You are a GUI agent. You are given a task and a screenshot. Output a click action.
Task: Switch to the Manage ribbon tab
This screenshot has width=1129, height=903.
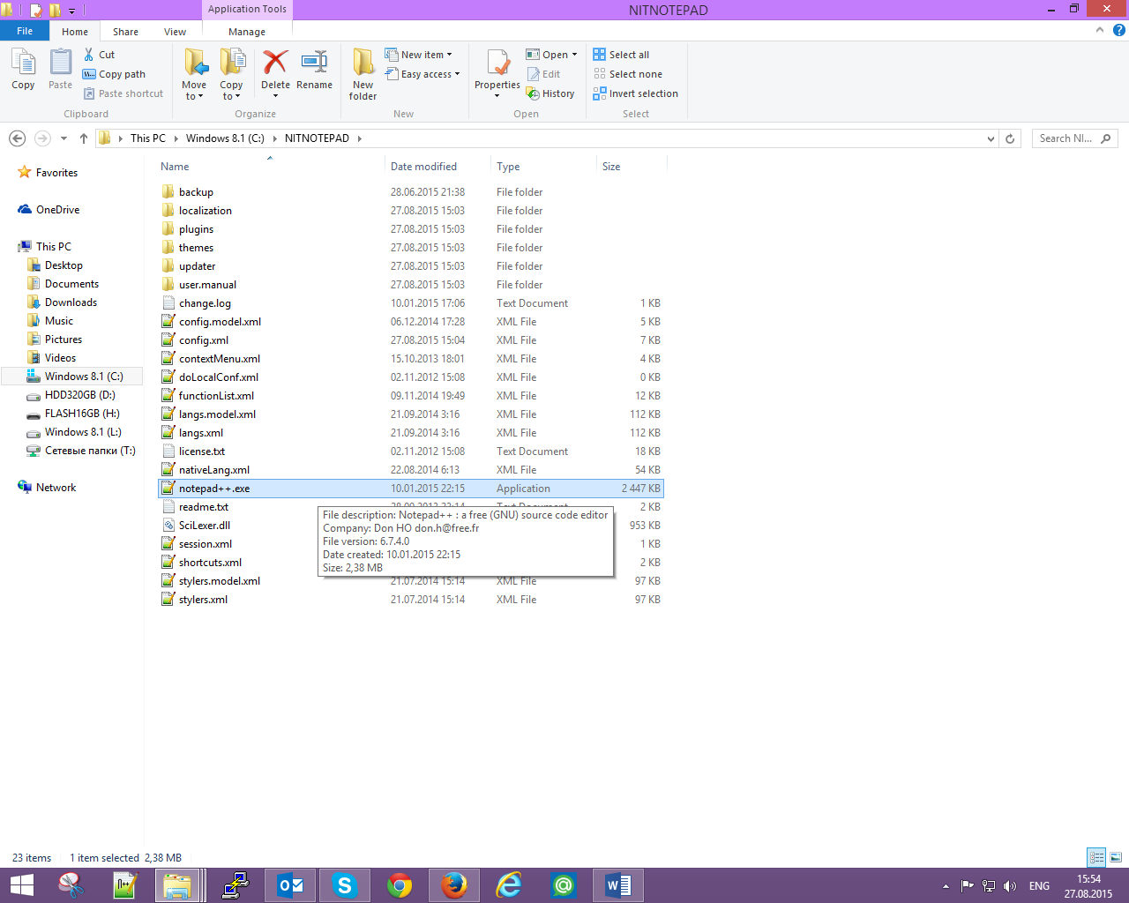coord(247,32)
